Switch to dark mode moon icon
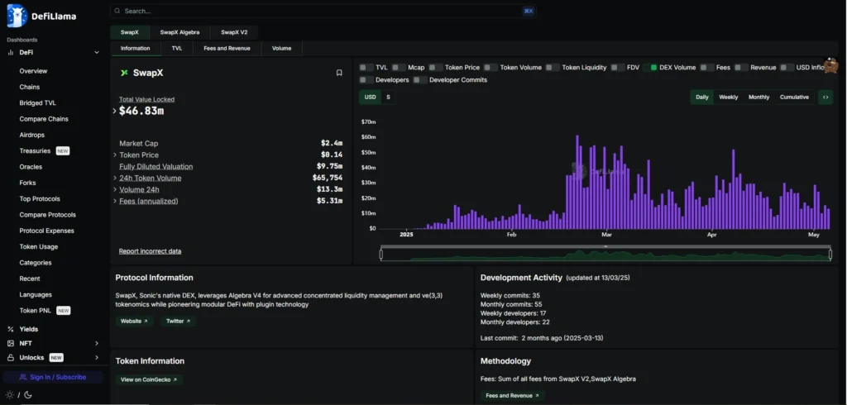The width and height of the screenshot is (847, 405). click(28, 395)
